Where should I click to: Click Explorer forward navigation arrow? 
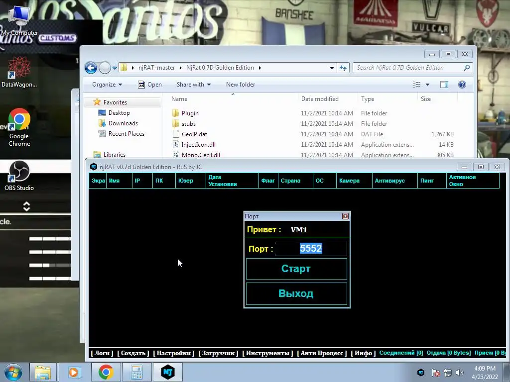105,68
